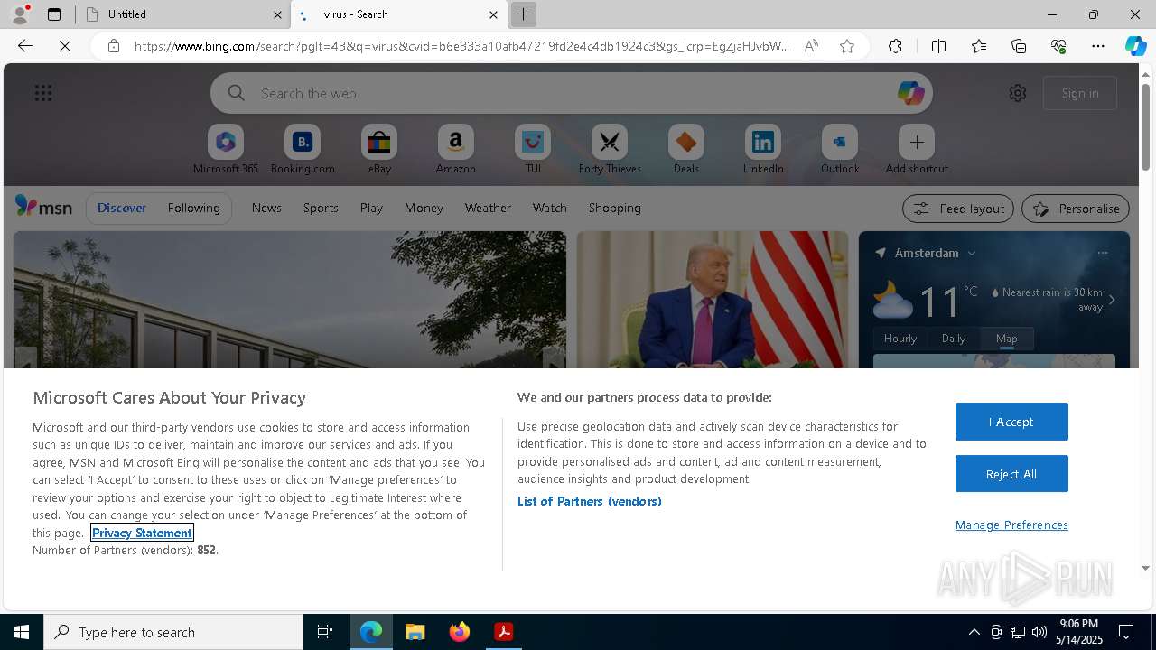This screenshot has width=1156, height=650.
Task: Open Tab actions menu
Action: 54,14
